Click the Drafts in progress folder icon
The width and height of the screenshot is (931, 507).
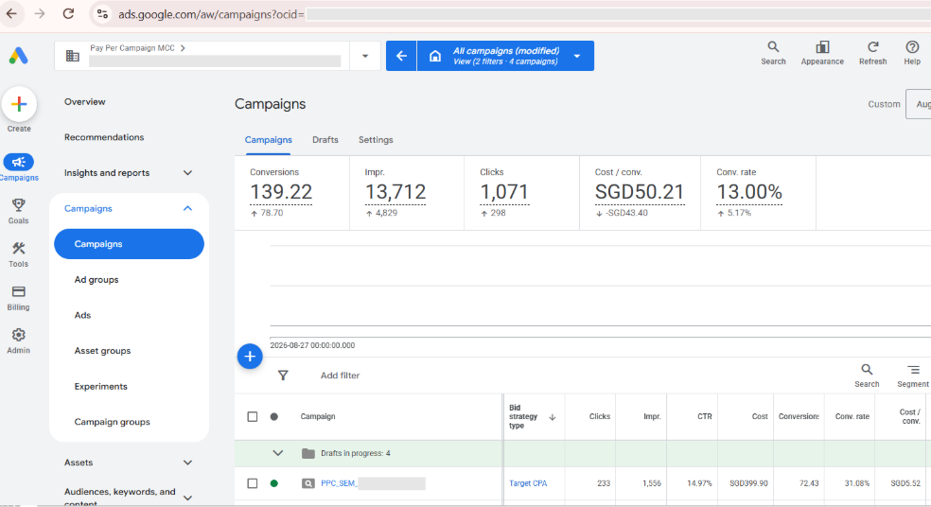308,454
